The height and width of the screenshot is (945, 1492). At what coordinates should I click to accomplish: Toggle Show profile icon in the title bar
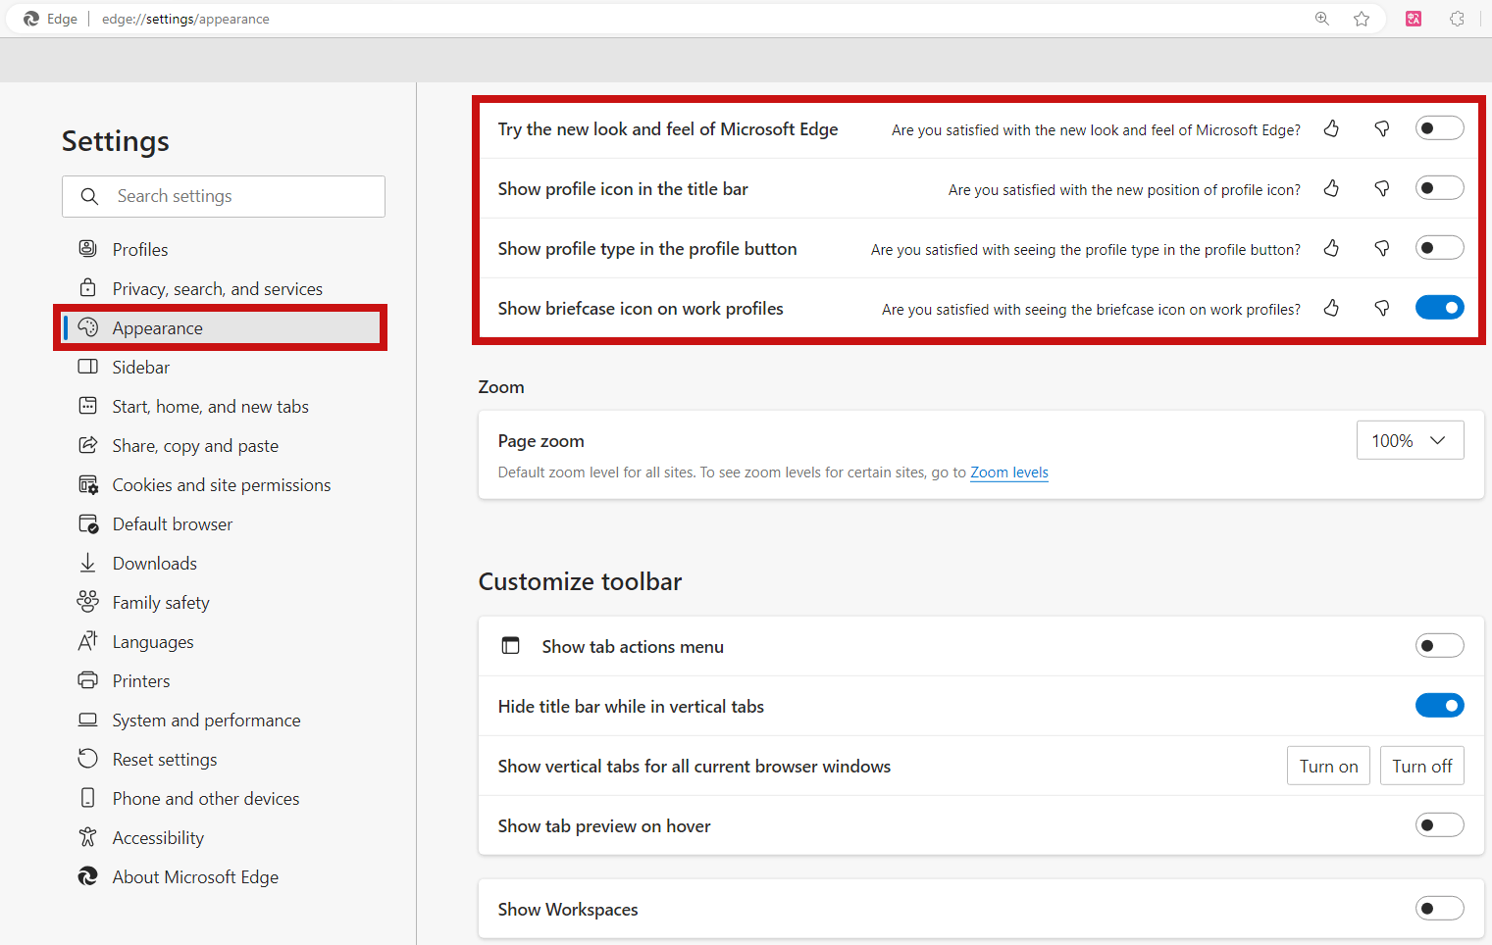(1439, 188)
